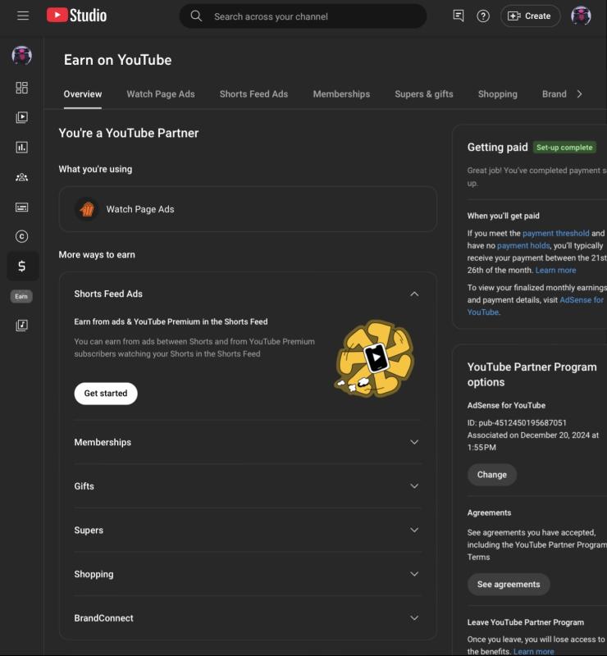Screen dimensions: 607x656
Task: Click the More ways to earn heading
Action: click(97, 255)
